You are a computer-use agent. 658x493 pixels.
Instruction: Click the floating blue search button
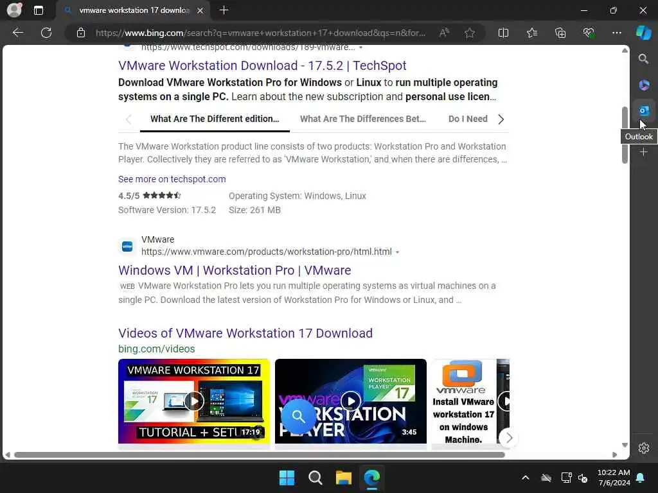[x=298, y=416]
